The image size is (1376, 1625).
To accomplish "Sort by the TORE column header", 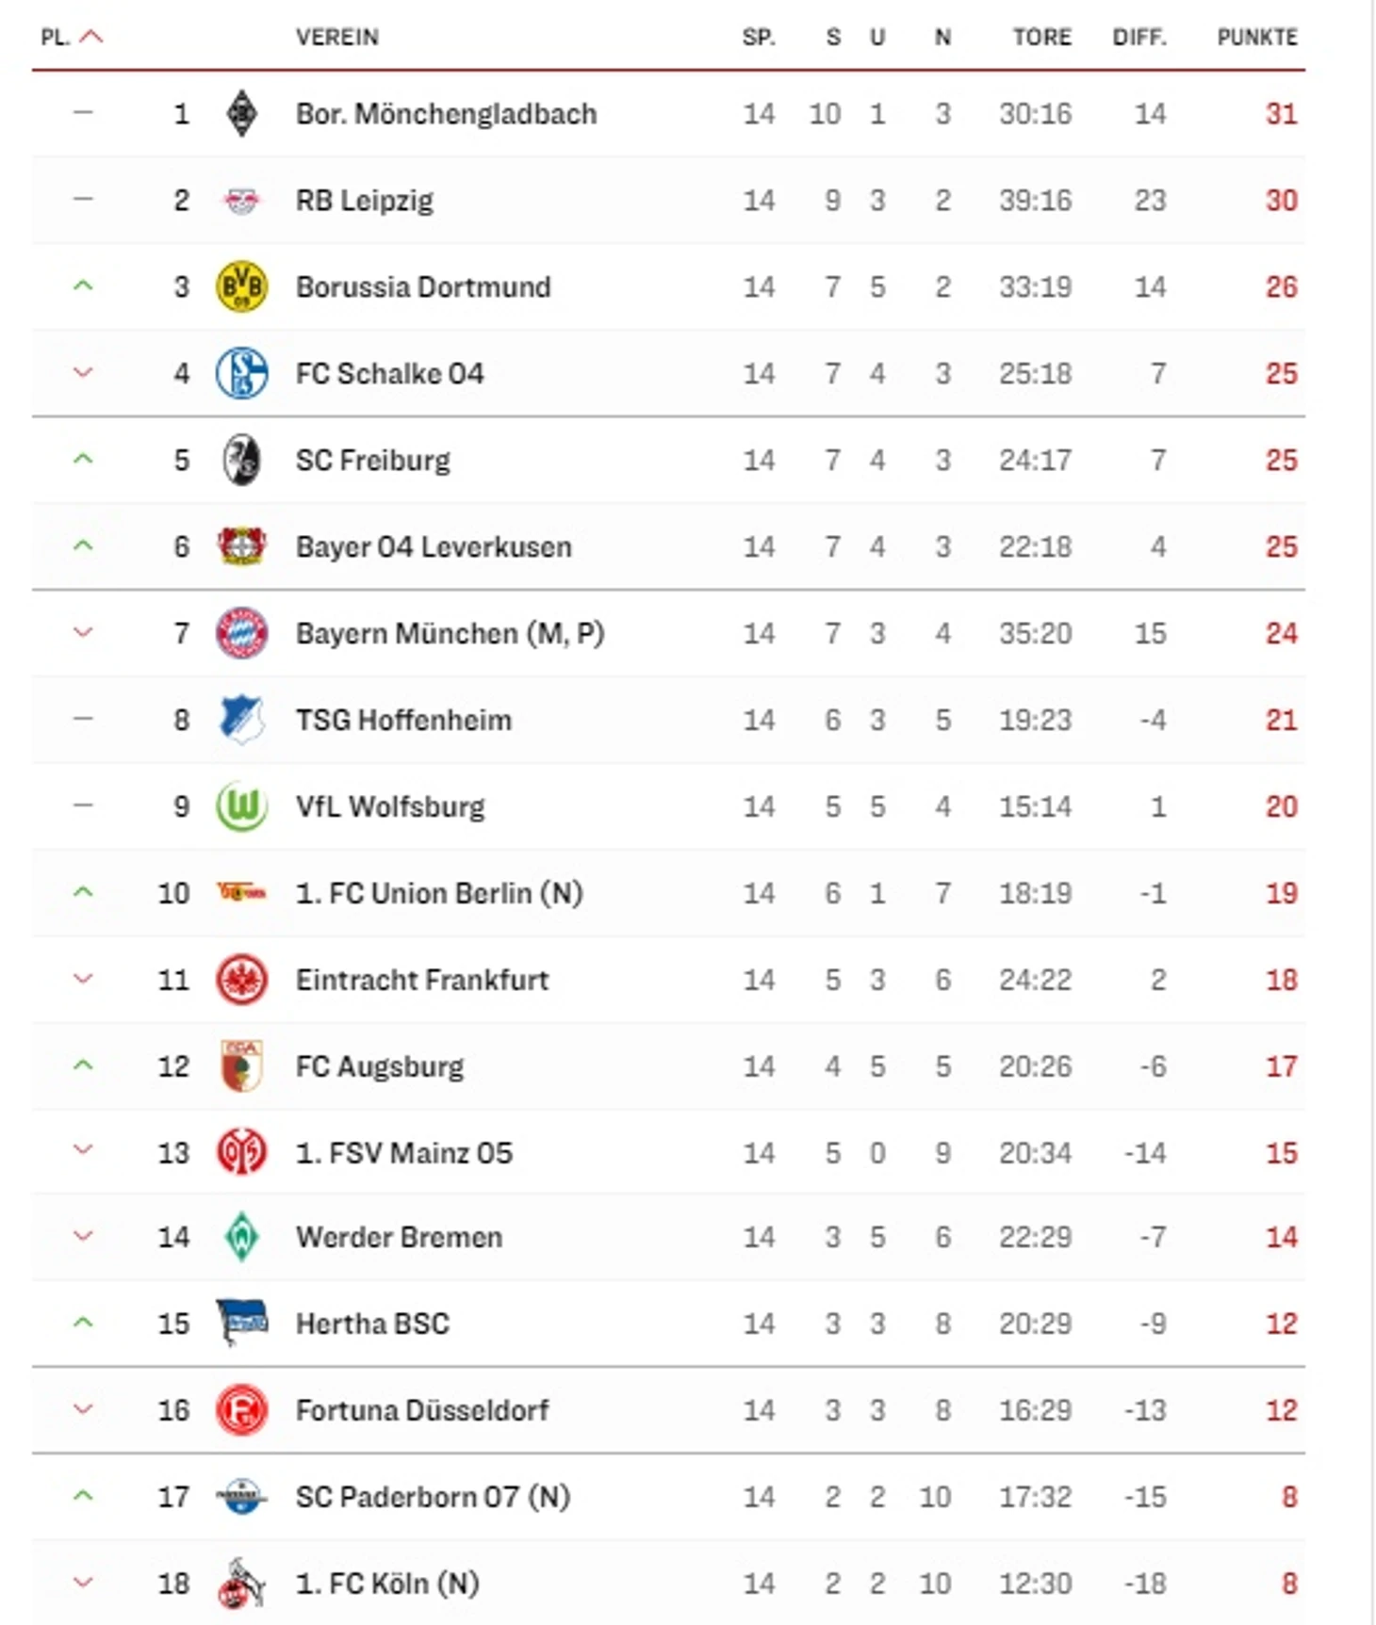I will (1041, 37).
